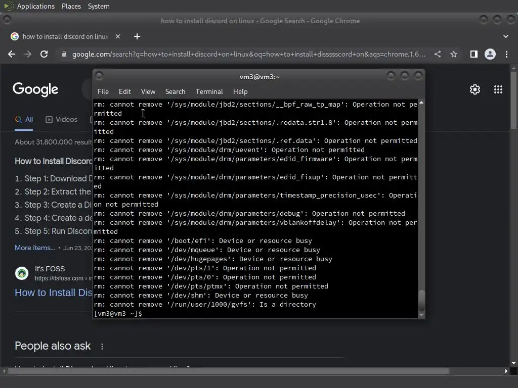The width and height of the screenshot is (518, 388).
Task: Click Chrome page horizontal scroll right arrow
Action: [506, 371]
